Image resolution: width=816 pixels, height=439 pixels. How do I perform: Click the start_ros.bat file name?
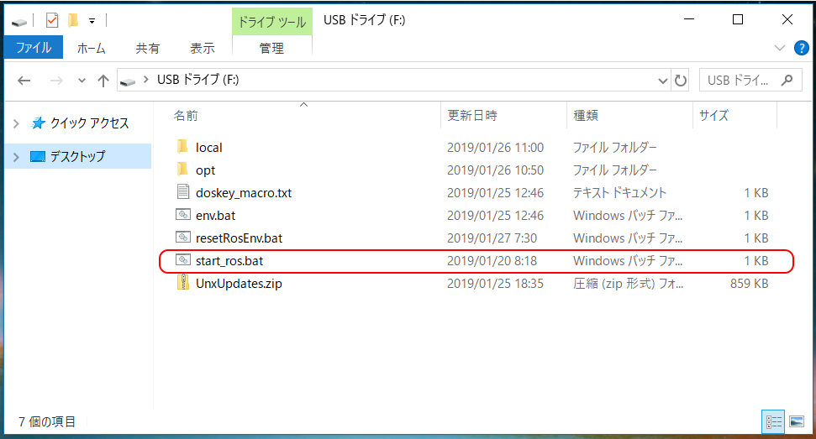229,261
